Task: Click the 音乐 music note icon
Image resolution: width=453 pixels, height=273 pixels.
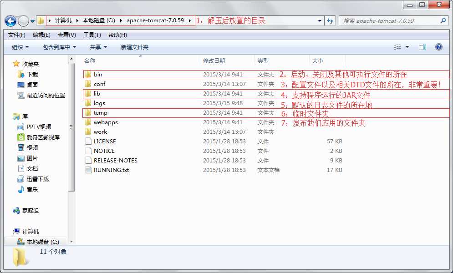Action: click(21, 189)
